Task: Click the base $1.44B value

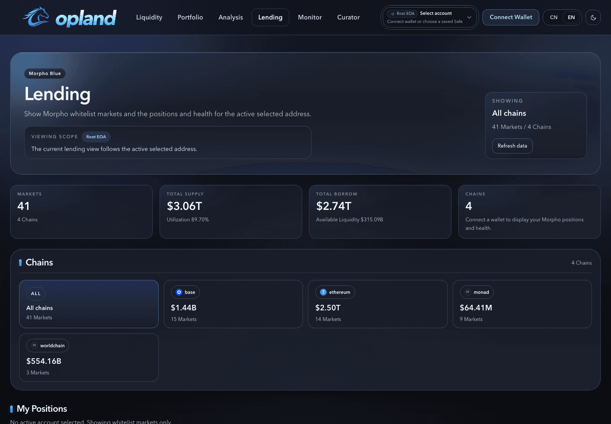Action: click(x=184, y=308)
